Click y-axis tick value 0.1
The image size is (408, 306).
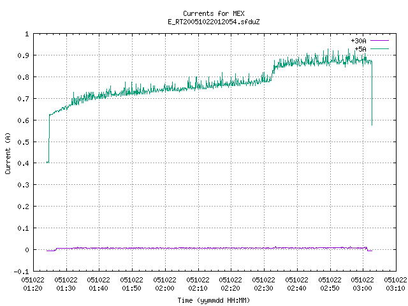tap(23, 228)
